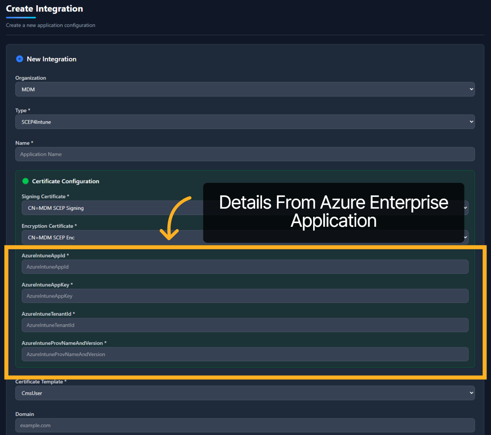Select the Organization dropdown showing MDM
Screen dimensions: 491x435
point(245,89)
